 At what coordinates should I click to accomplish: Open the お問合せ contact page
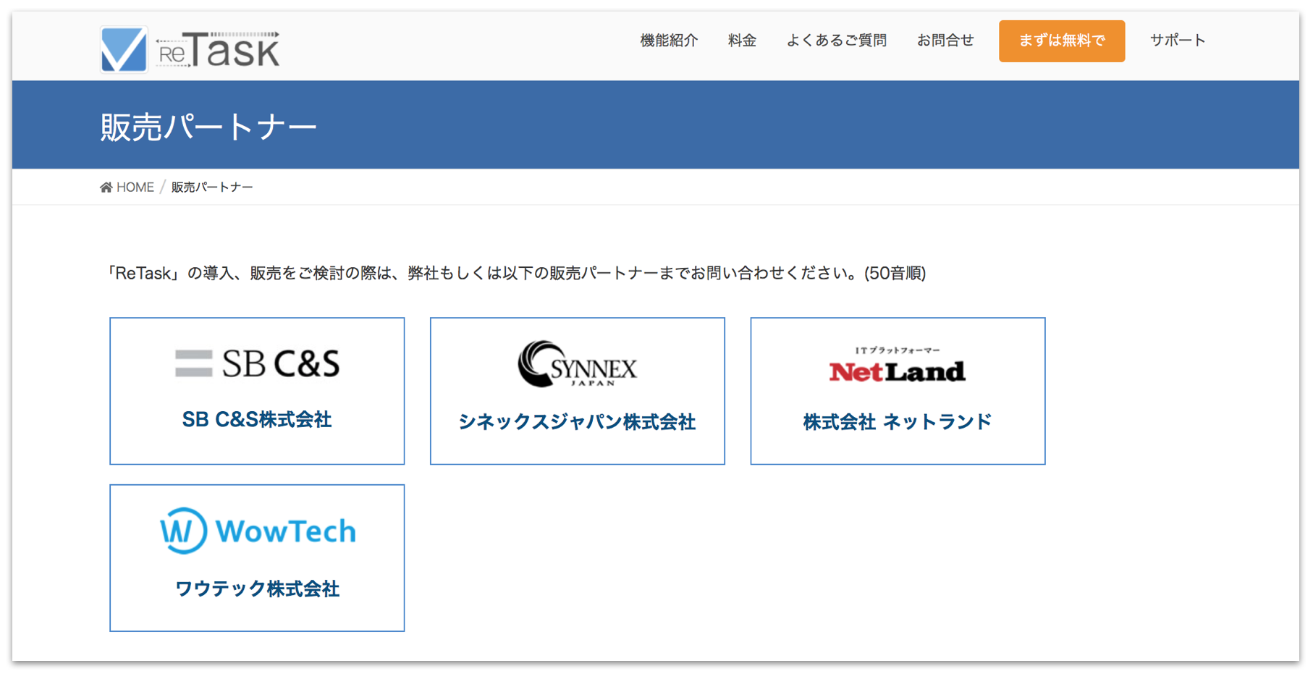coord(945,41)
